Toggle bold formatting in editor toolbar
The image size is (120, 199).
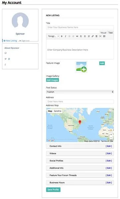pyautogui.click(x=62, y=36)
